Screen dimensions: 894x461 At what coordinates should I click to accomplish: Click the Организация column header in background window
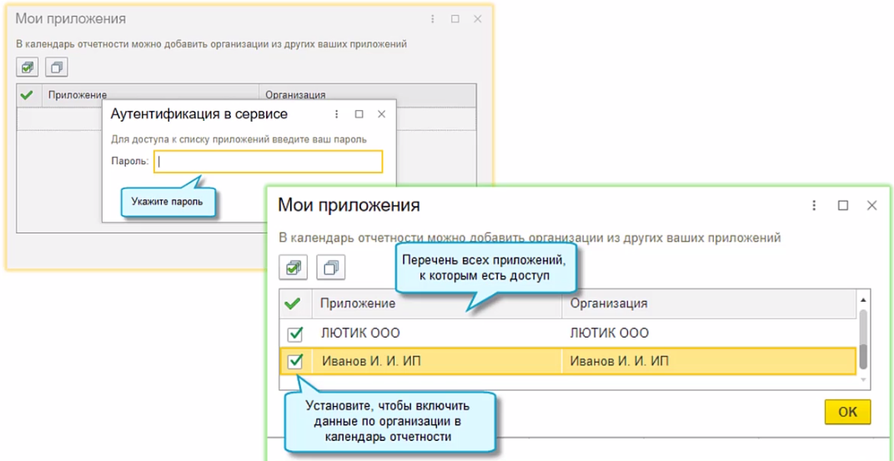click(368, 95)
